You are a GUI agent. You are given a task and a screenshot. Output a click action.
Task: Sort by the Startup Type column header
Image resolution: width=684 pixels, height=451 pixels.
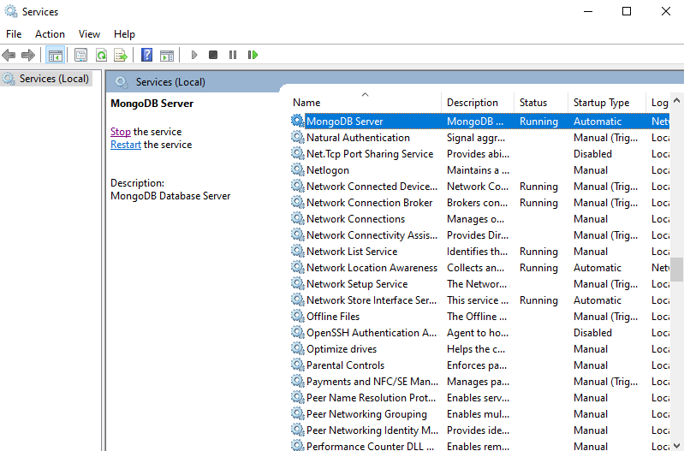(x=601, y=103)
